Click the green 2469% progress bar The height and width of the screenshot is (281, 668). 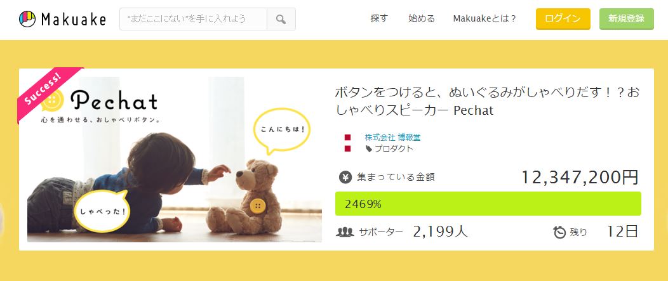(x=488, y=204)
